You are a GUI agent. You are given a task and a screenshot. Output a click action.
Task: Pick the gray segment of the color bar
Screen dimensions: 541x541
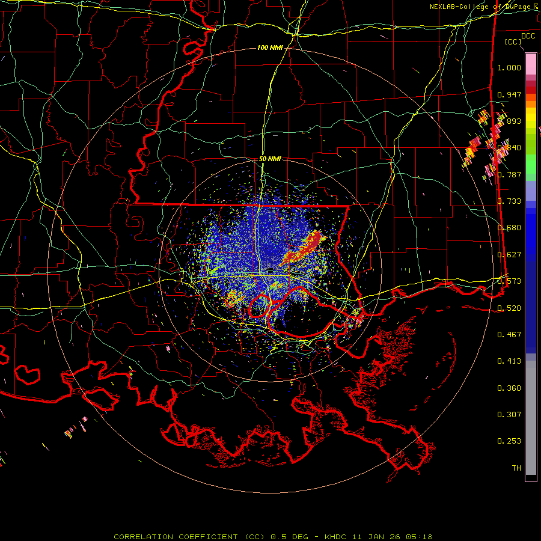[531, 418]
